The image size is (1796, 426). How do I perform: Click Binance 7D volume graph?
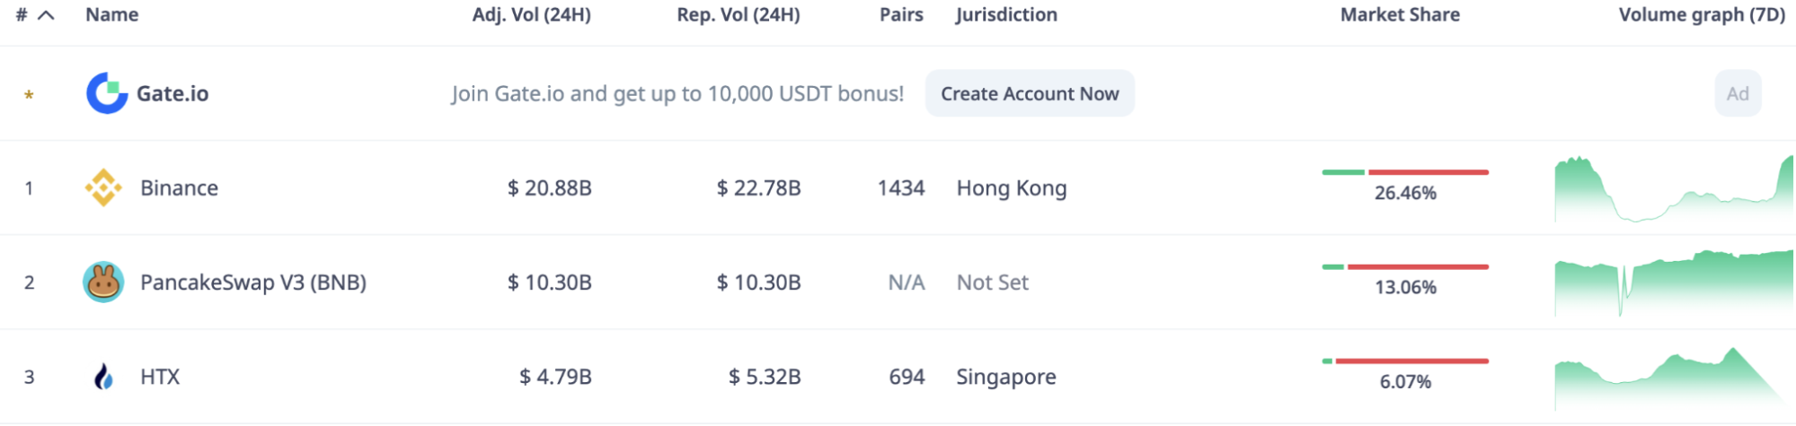point(1675,188)
